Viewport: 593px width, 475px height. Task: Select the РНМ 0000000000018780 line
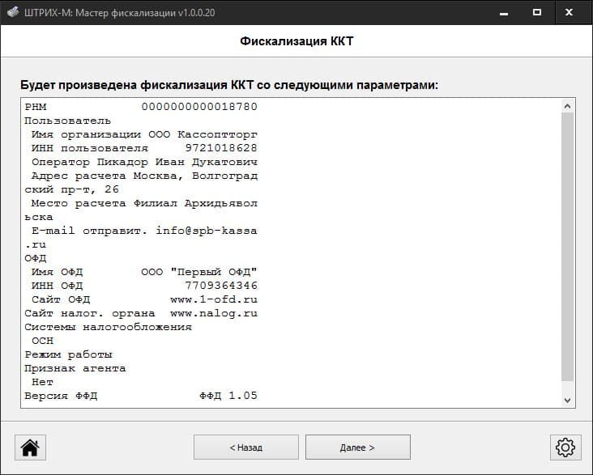coord(141,107)
